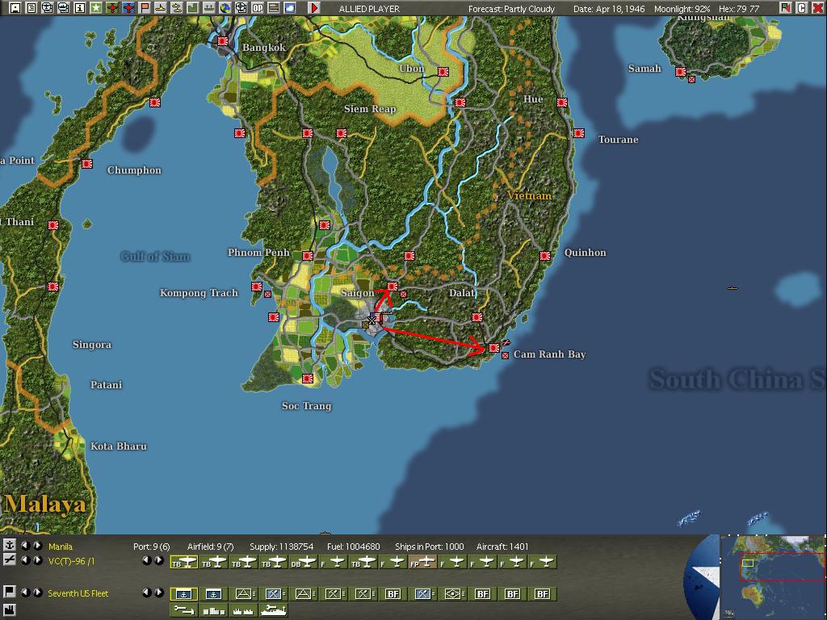This screenshot has width=827, height=620.
Task: Show next page of land unit icons
Action: pyautogui.click(x=159, y=592)
